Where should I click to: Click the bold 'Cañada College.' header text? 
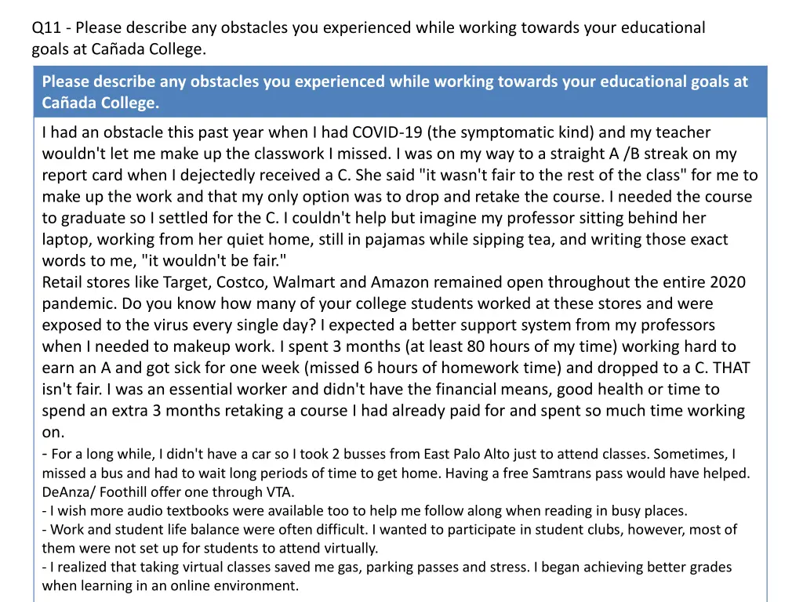coord(100,103)
